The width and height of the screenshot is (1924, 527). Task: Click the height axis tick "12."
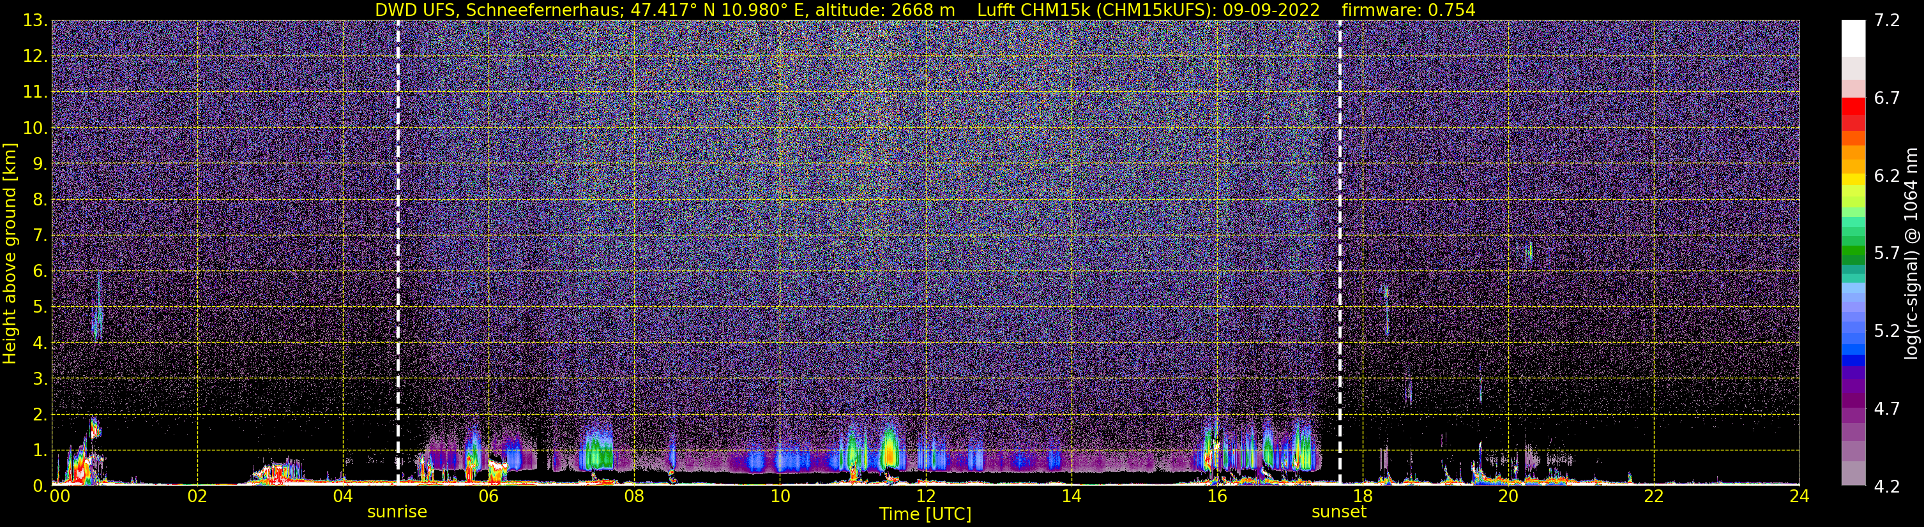[35, 57]
